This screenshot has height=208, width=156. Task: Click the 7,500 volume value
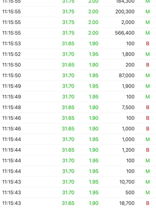point(128,107)
